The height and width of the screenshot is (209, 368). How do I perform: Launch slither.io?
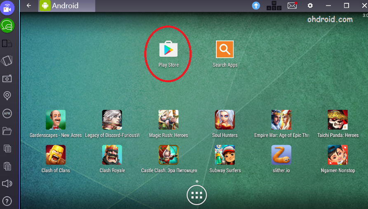[281, 155]
